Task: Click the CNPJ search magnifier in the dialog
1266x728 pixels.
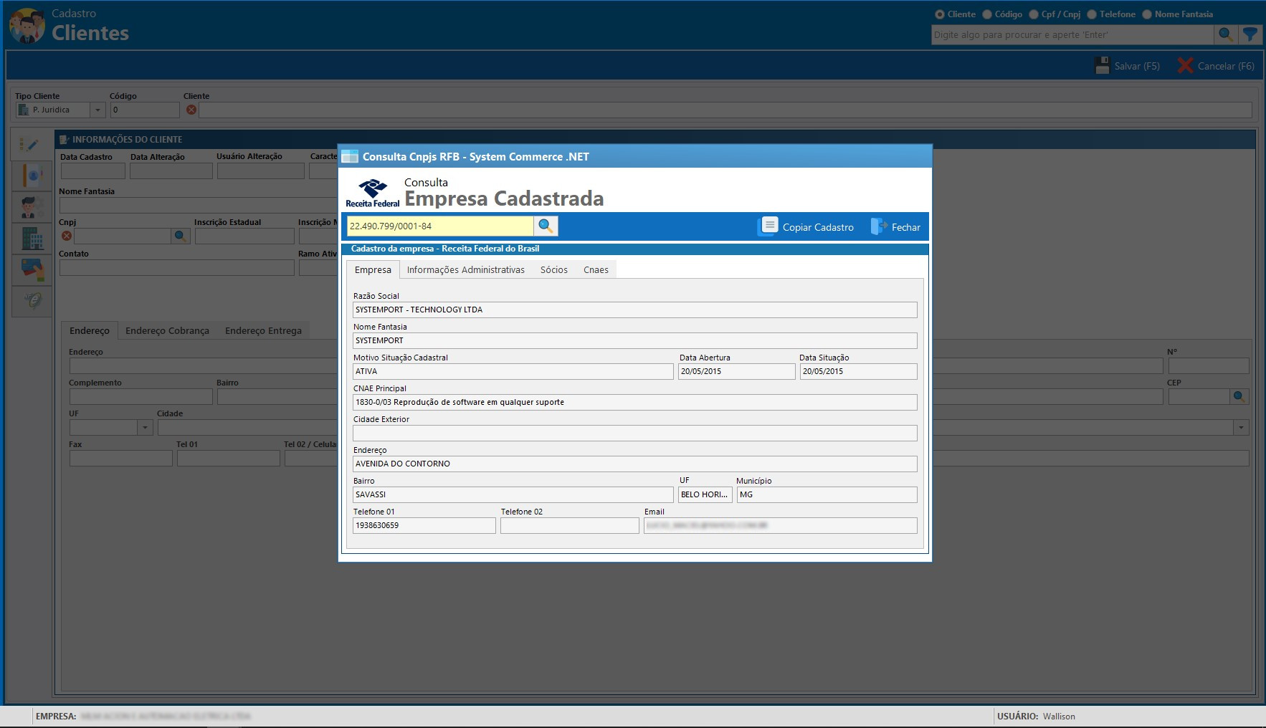Action: [x=546, y=226]
